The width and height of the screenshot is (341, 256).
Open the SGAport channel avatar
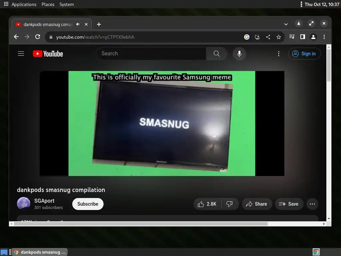pyautogui.click(x=24, y=204)
